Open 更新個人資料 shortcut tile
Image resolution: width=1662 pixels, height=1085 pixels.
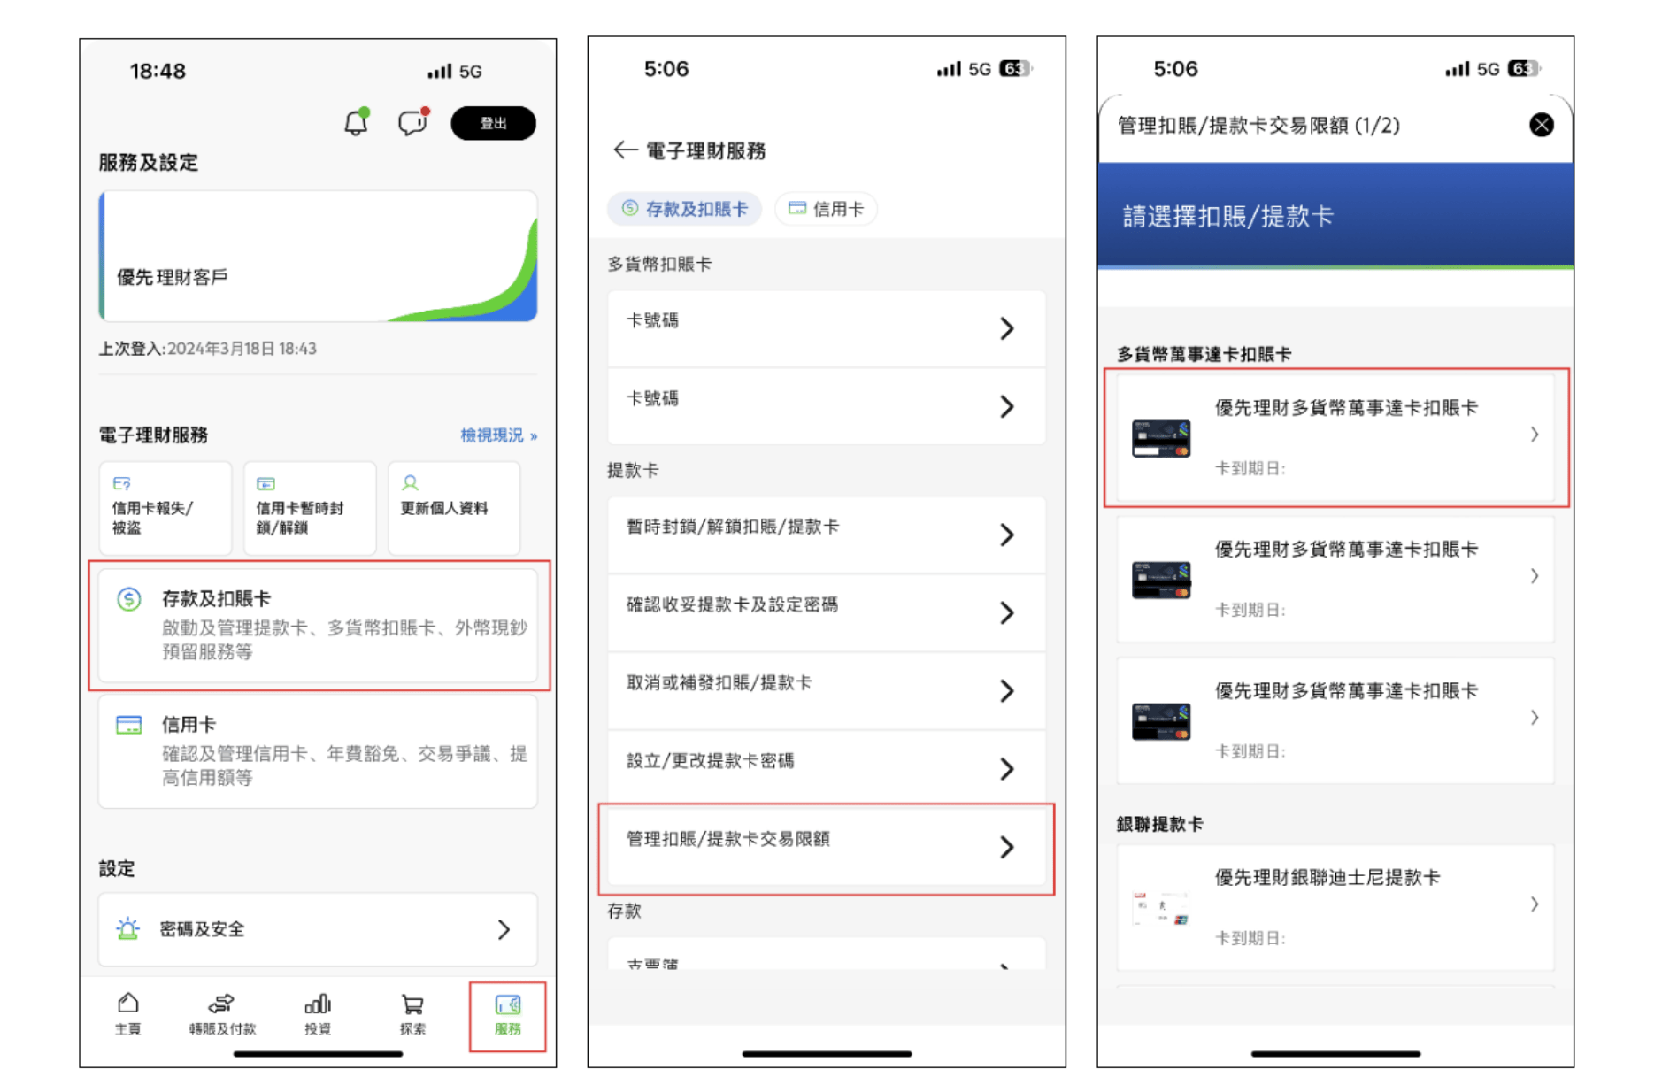tap(454, 508)
